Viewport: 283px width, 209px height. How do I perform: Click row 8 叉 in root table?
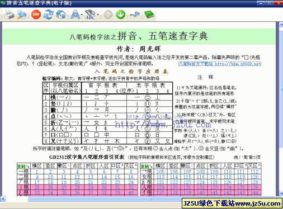pos(107,141)
